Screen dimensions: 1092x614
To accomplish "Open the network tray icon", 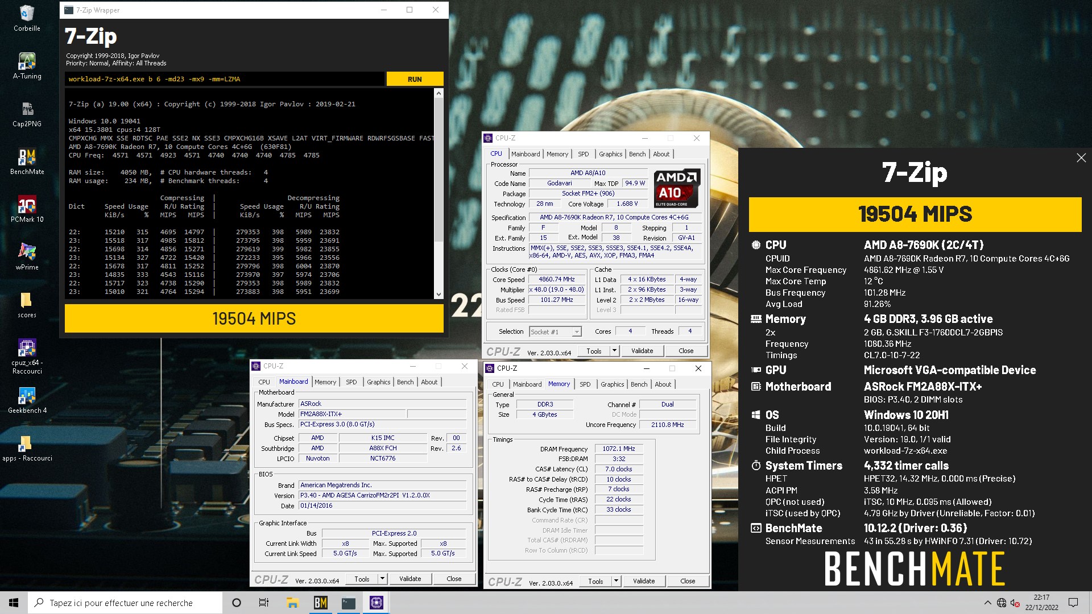I will click(1002, 603).
